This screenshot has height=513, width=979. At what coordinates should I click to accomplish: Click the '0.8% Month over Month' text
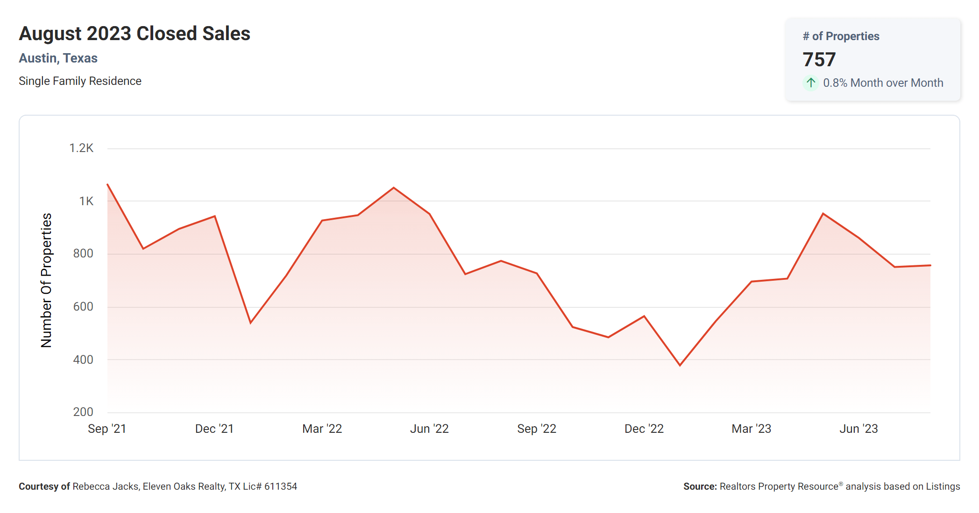[883, 83]
